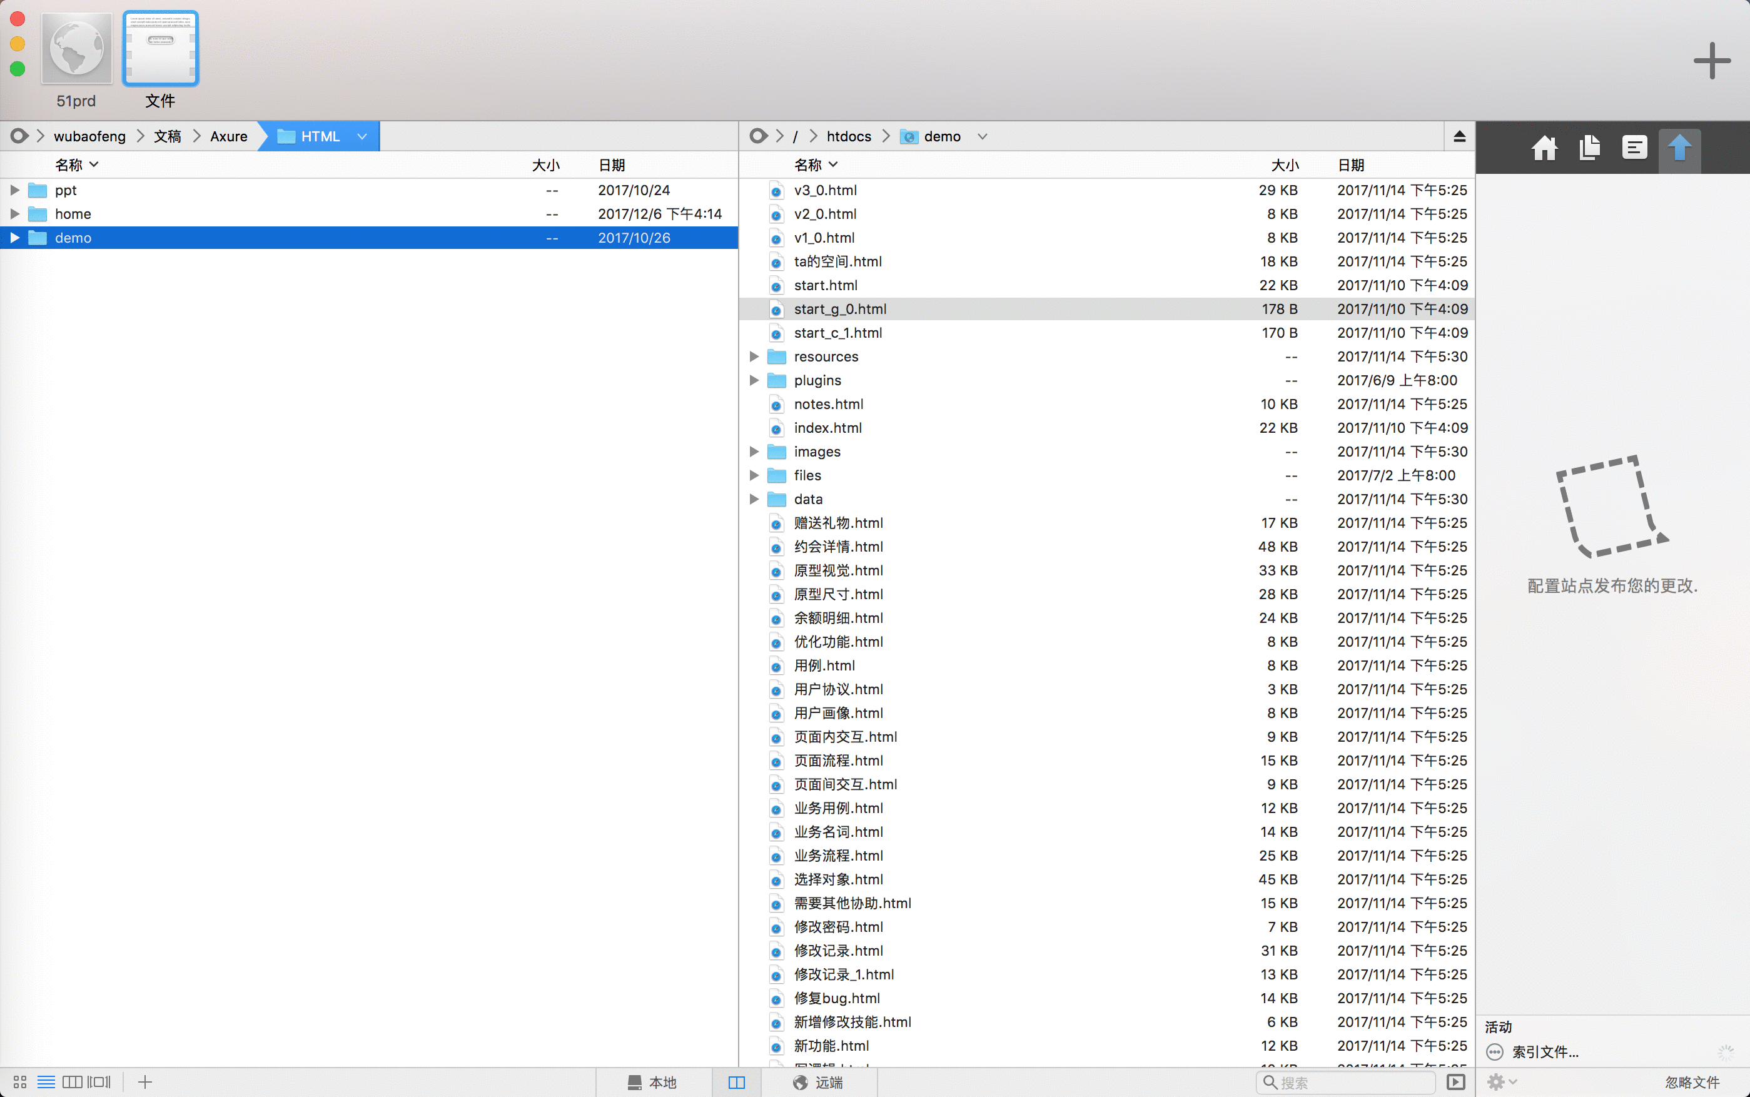Switch to column view
Screen dimensions: 1750x1097
(72, 1082)
